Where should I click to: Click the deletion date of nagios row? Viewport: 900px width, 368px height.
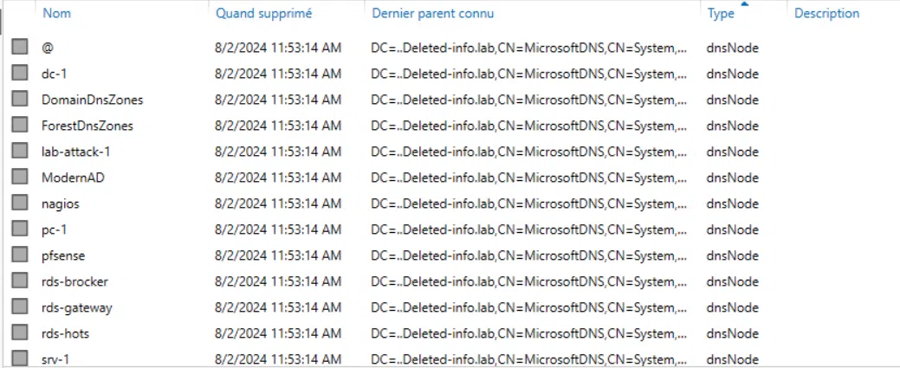click(277, 203)
